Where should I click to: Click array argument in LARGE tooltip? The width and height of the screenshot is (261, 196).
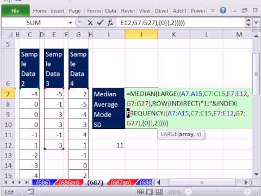click(186, 134)
